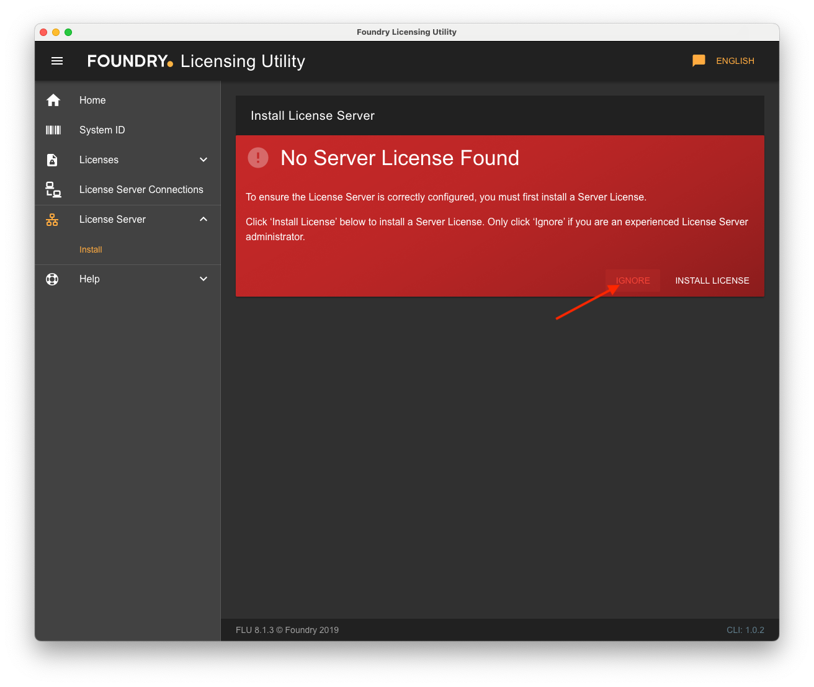Open License Server Connections from sidebar

[x=141, y=189]
